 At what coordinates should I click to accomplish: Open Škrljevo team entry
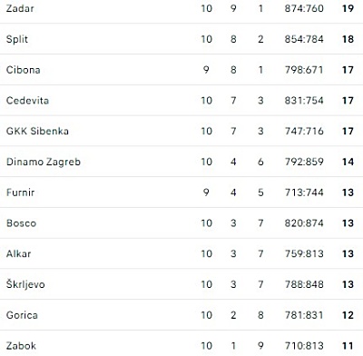(25, 284)
